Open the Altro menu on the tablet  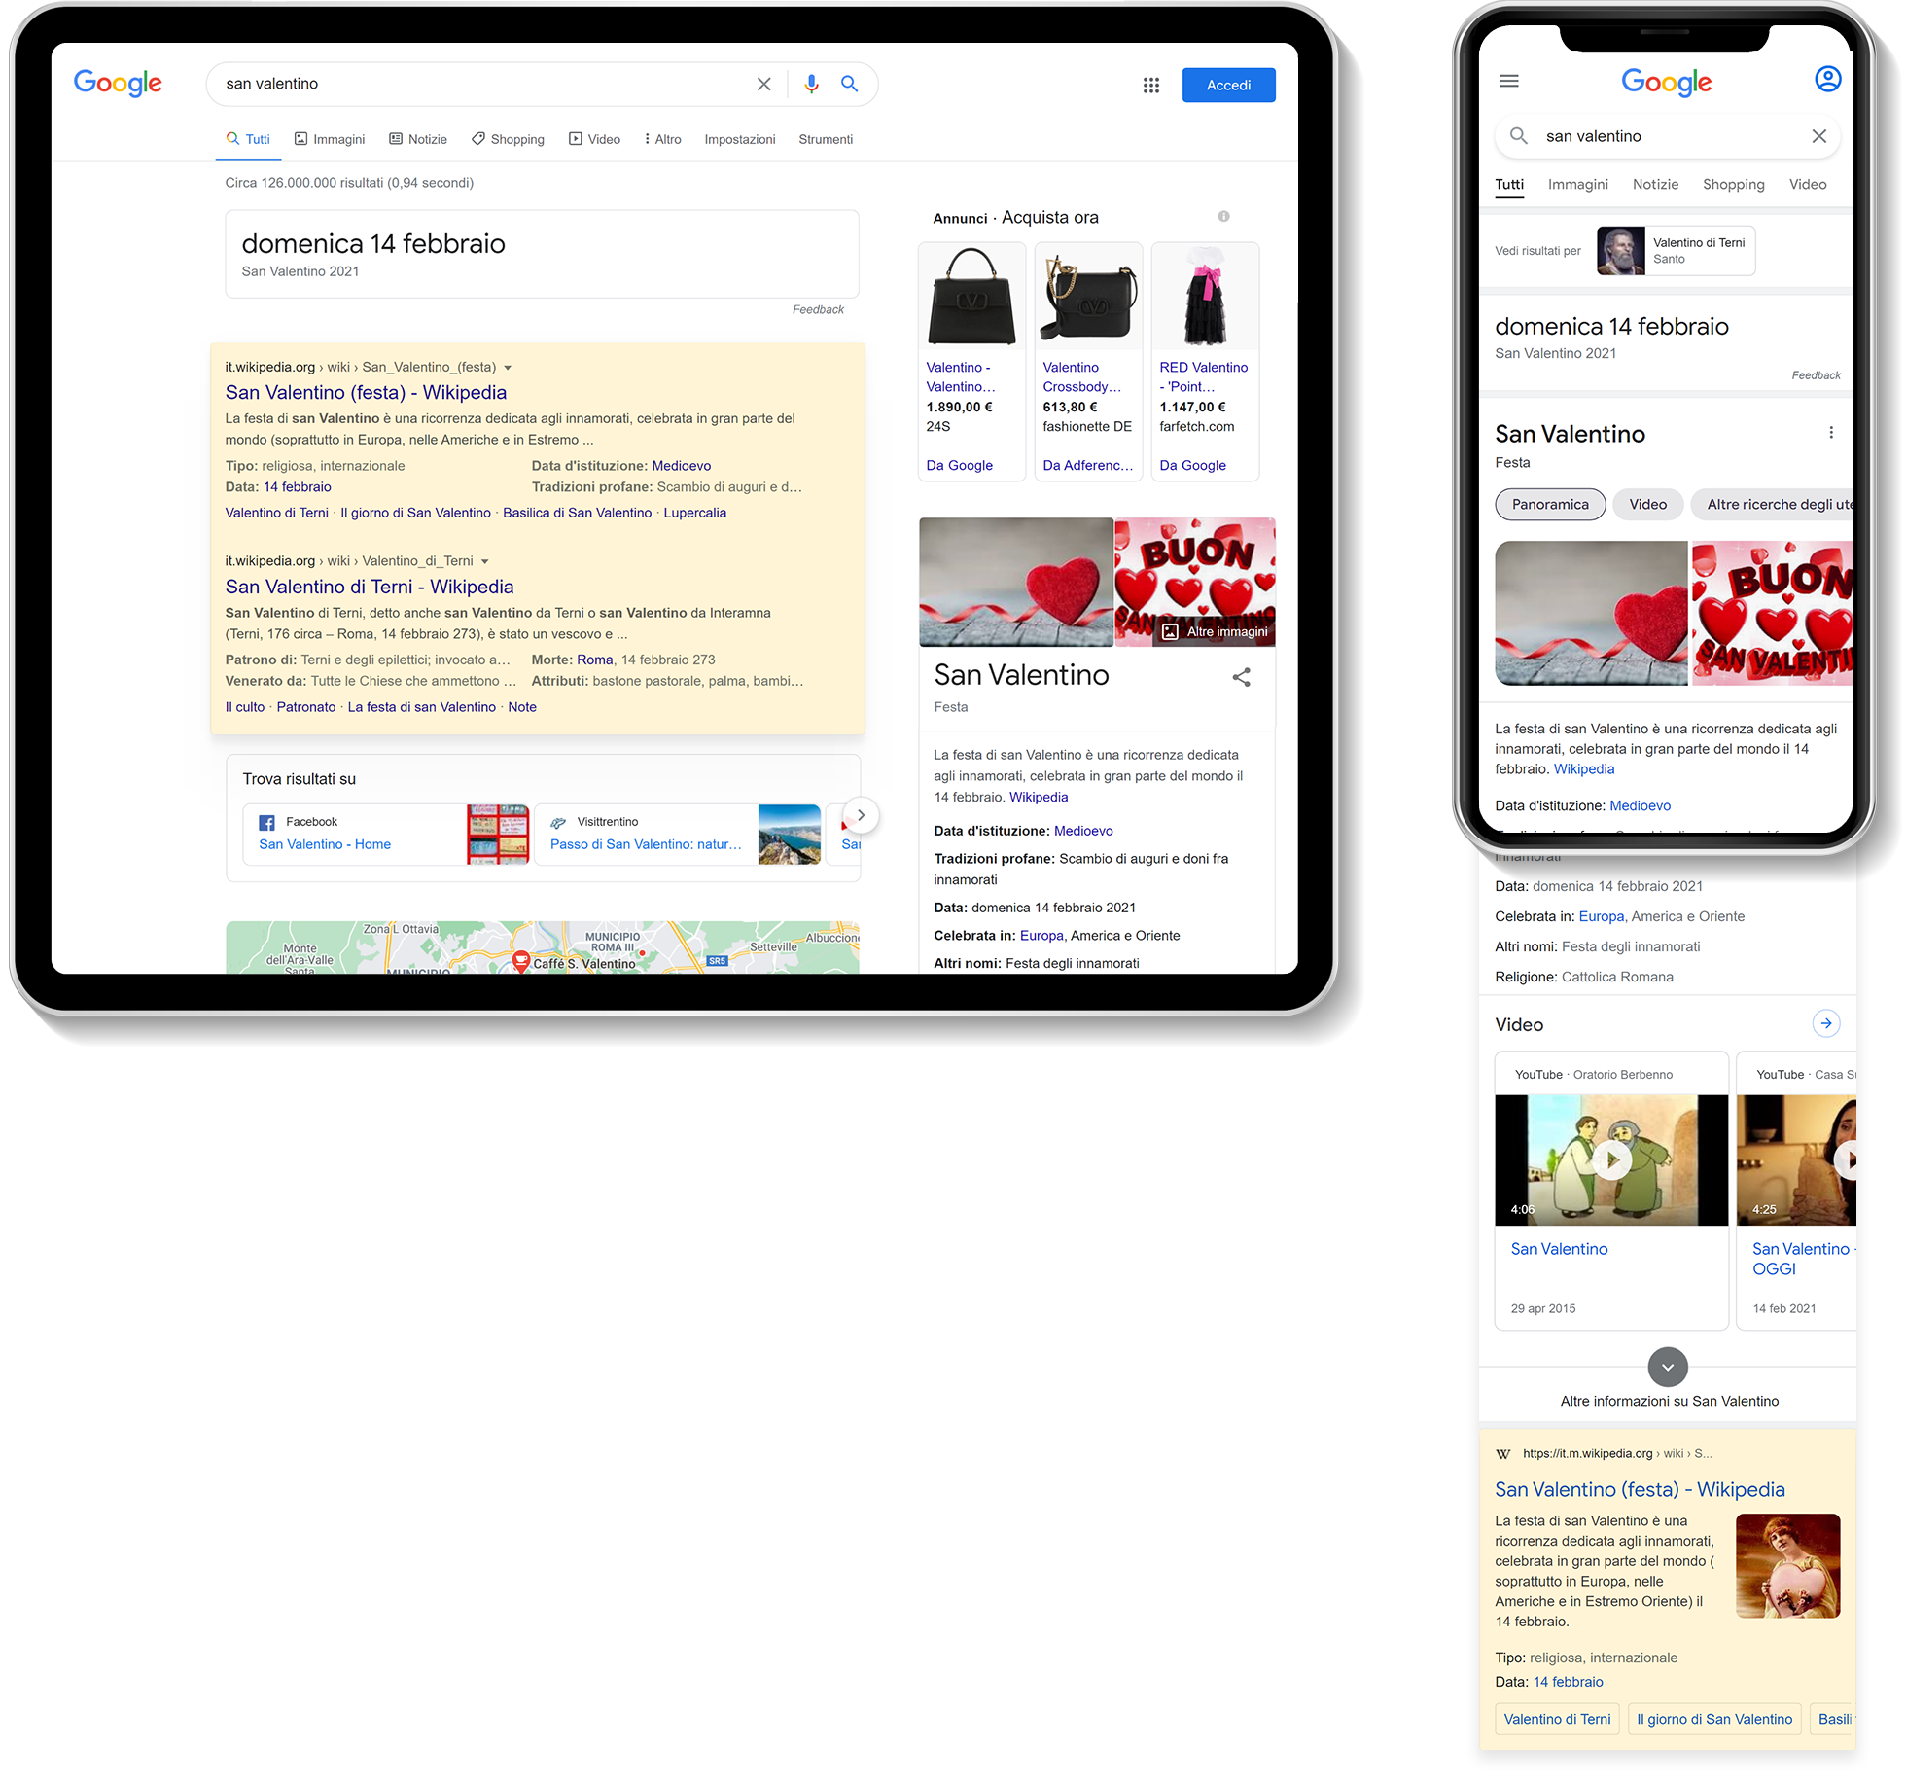pos(662,139)
